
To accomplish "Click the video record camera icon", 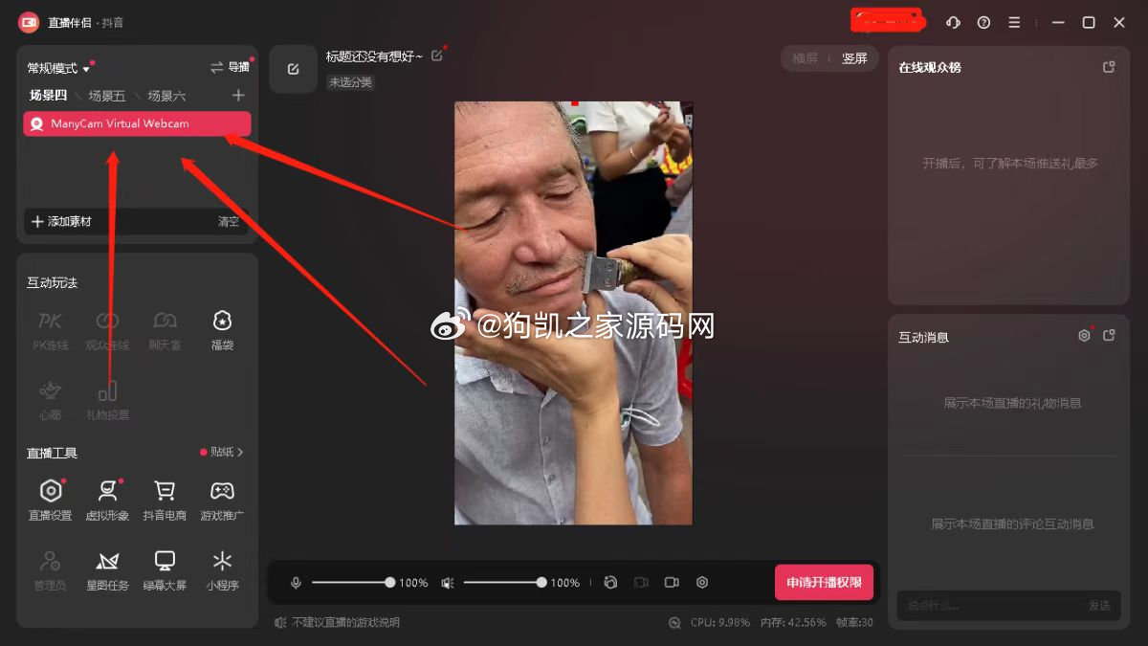I will [672, 582].
